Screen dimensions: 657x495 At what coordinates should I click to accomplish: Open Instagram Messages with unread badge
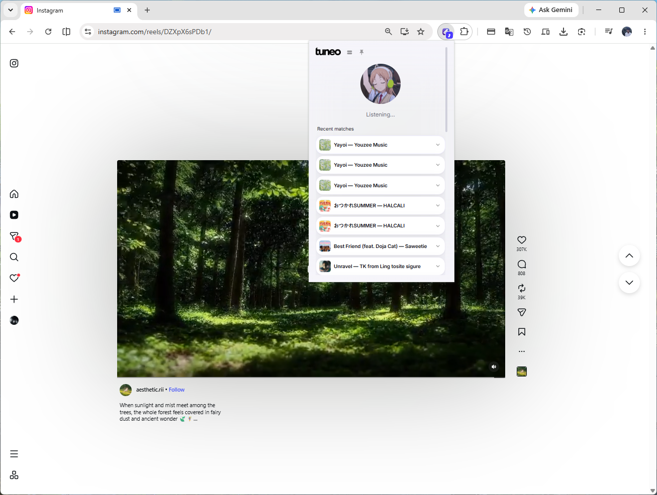[15, 236]
